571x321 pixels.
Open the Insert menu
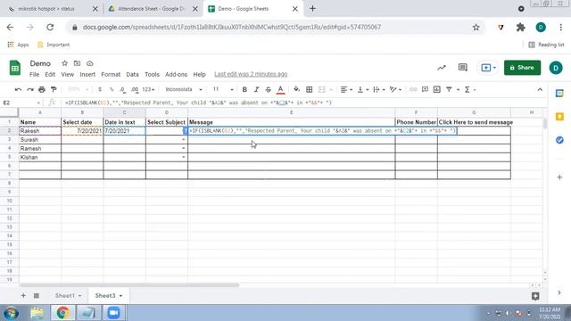pos(87,74)
